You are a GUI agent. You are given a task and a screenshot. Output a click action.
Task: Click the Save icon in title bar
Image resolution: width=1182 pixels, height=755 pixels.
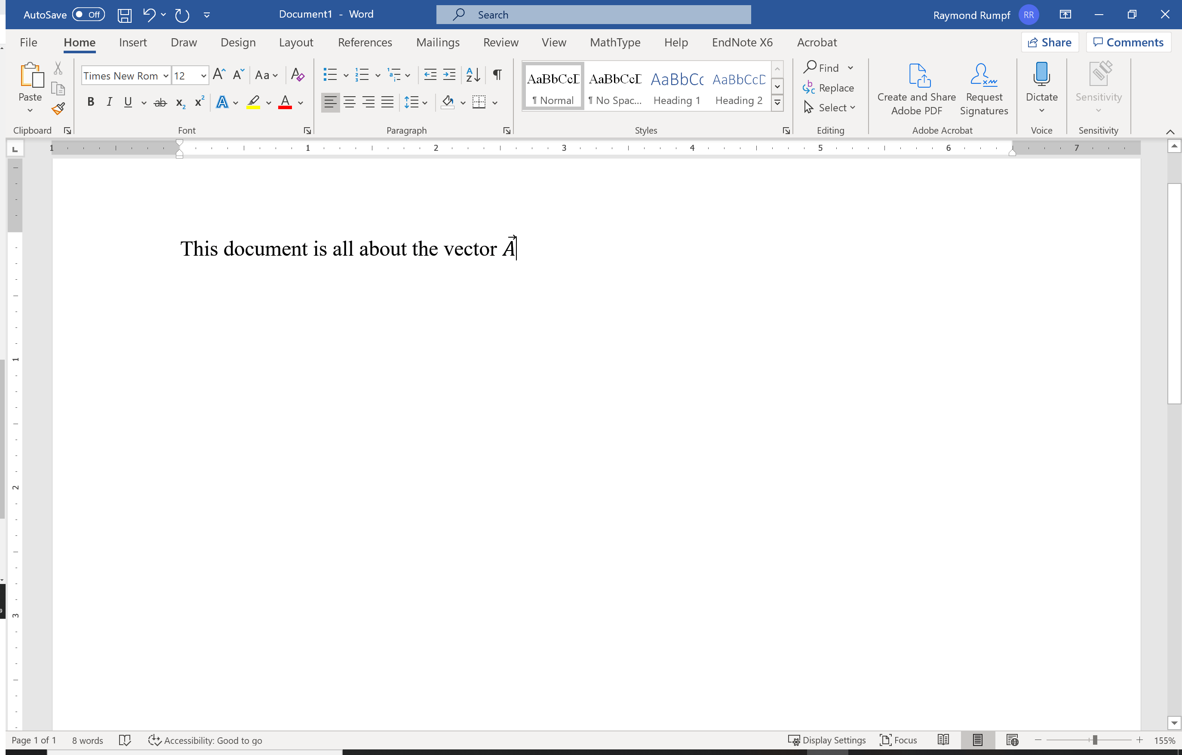(x=125, y=15)
